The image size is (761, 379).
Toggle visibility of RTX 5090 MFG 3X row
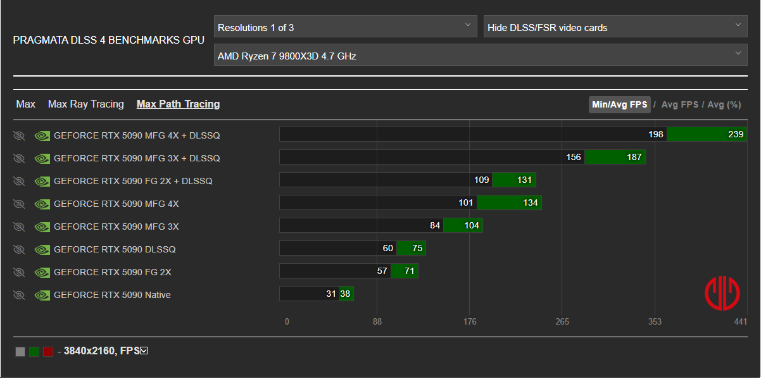click(19, 227)
